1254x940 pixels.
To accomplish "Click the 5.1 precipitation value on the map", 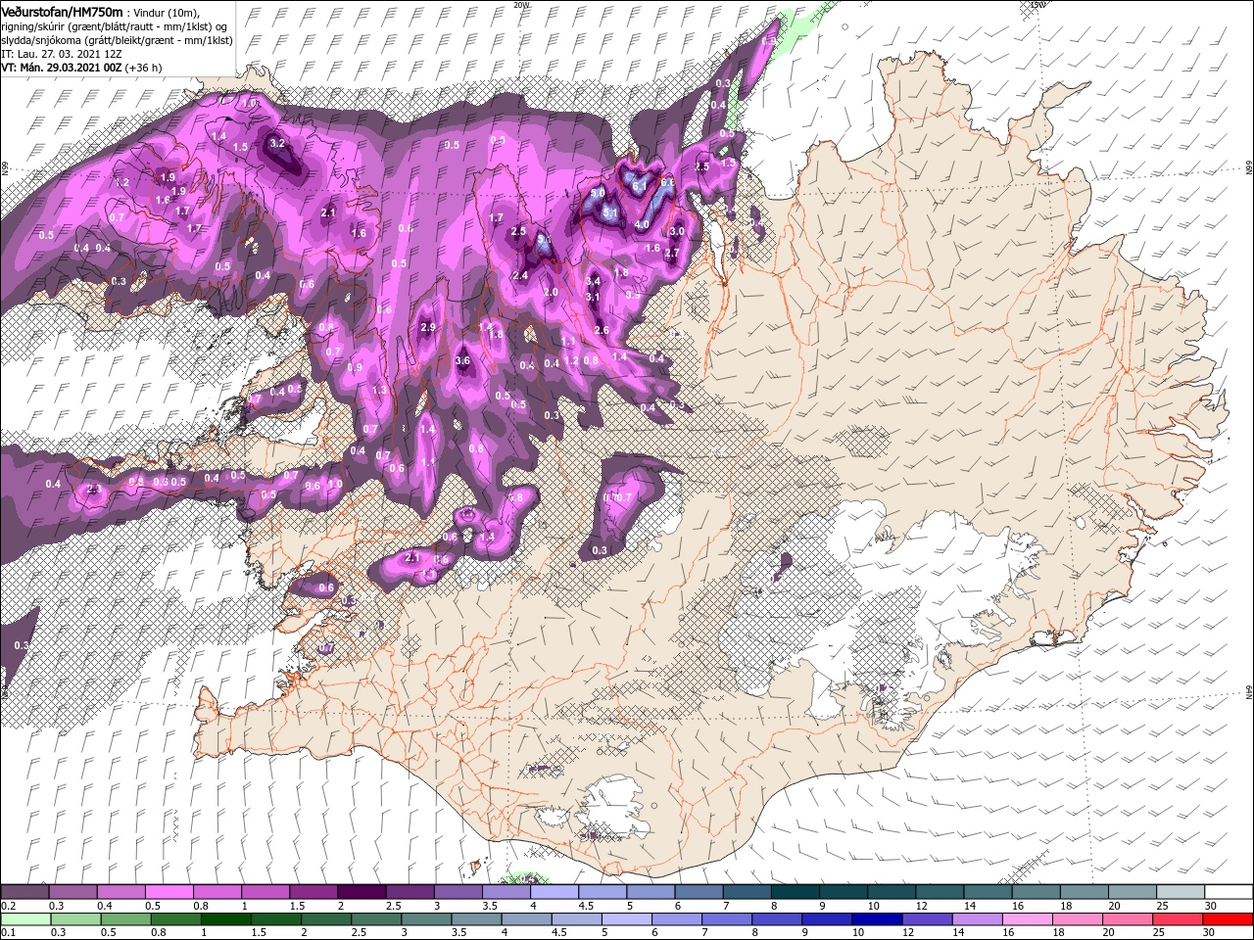I will [x=608, y=211].
